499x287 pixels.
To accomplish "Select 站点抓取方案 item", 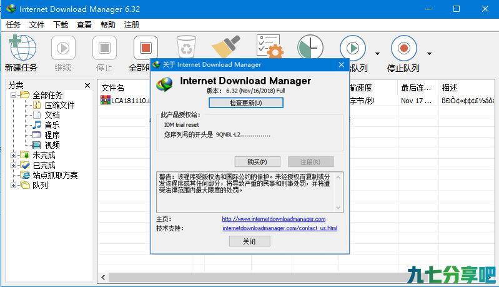I will (55, 175).
